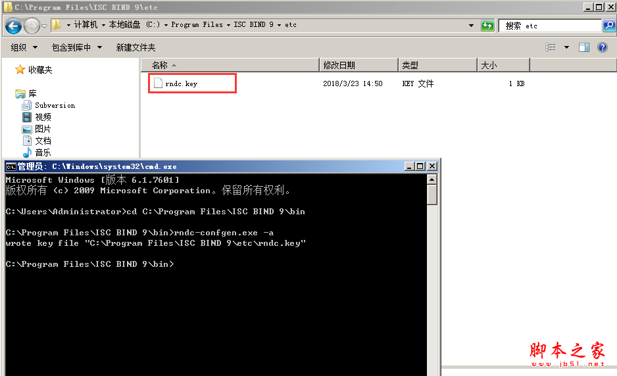Open 图片 library
Screen dimensions: 617x376
[43, 129]
